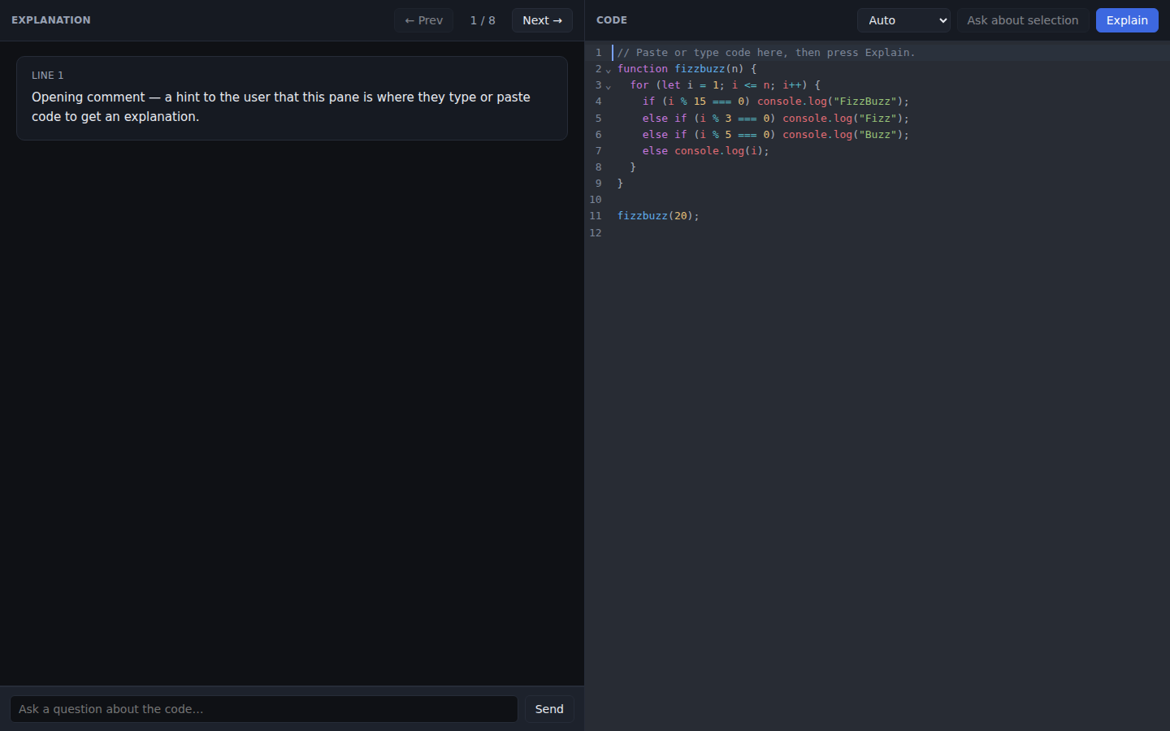
Task: Click line number 9 in the gutter
Action: pyautogui.click(x=599, y=184)
